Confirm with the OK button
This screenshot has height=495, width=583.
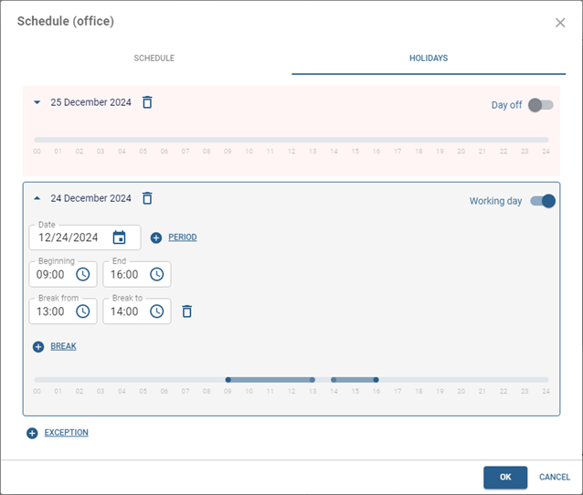coord(505,477)
